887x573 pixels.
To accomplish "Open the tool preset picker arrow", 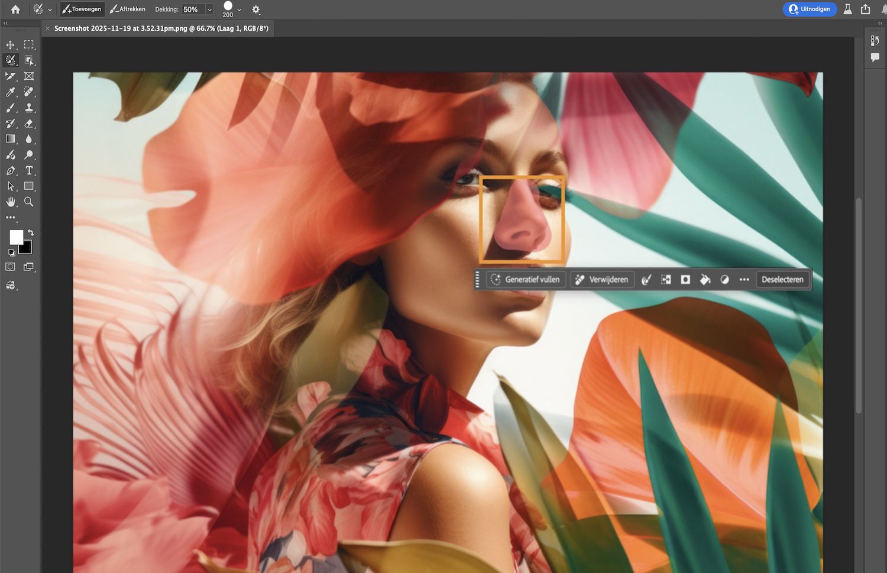I will [x=50, y=9].
